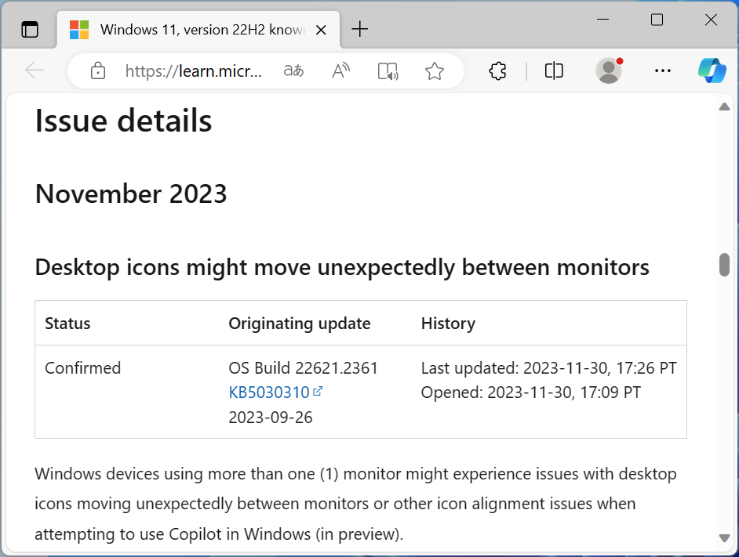Enter Immersive Reader mode

(x=388, y=71)
